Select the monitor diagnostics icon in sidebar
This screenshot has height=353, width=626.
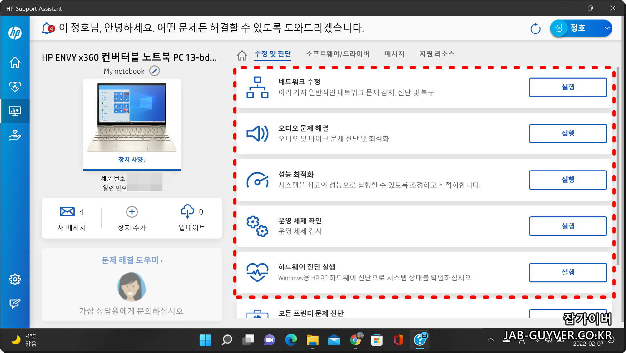15,111
